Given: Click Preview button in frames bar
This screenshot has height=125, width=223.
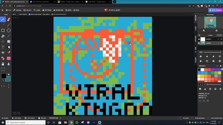Looking at the screenshot, I should coord(42,118).
